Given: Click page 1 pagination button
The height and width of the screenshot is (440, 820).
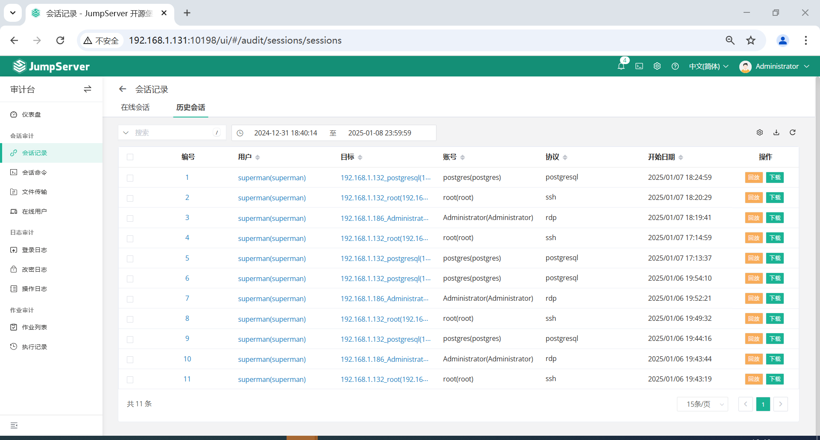Looking at the screenshot, I should pyautogui.click(x=763, y=404).
